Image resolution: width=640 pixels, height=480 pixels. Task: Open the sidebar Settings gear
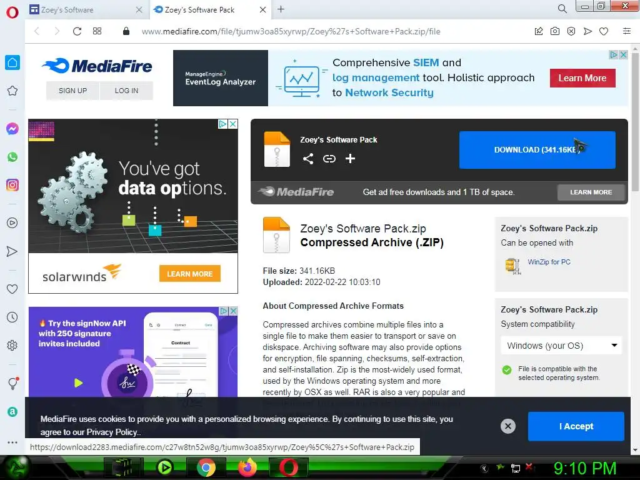pos(12,345)
